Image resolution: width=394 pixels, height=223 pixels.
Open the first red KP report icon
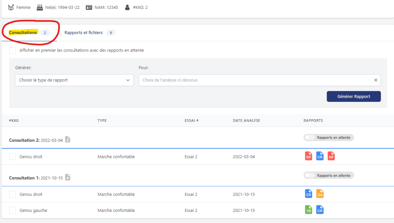click(309, 156)
